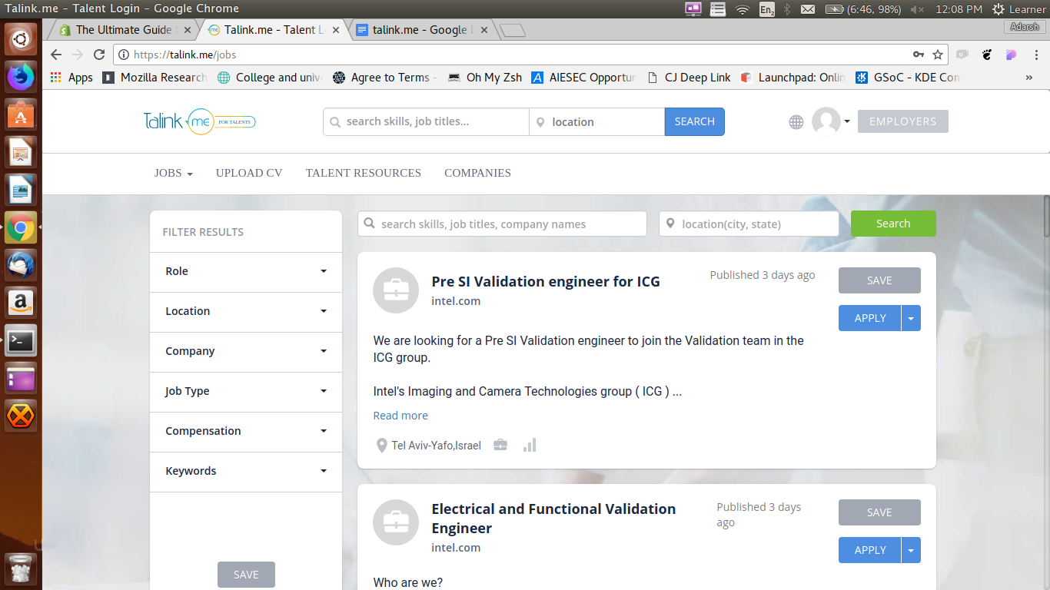Open TALENT RESOURCES in the navigation

point(364,173)
